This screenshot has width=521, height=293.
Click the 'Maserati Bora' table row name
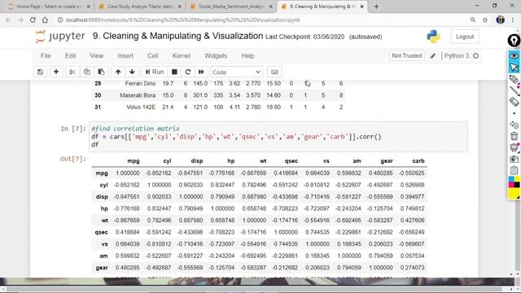[138, 95]
